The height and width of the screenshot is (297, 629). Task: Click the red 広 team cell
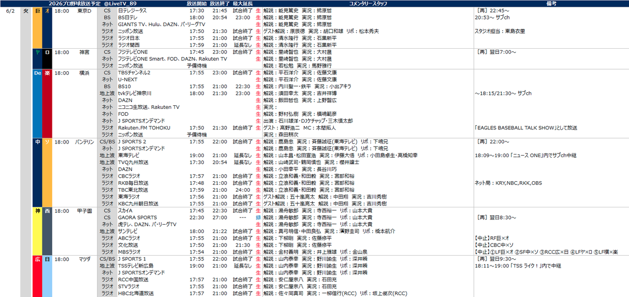coord(38,276)
